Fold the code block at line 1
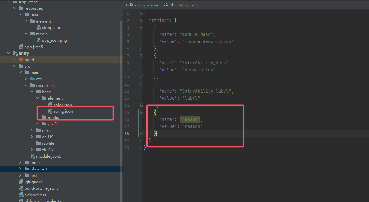The height and width of the screenshot is (202, 369). click(142, 14)
